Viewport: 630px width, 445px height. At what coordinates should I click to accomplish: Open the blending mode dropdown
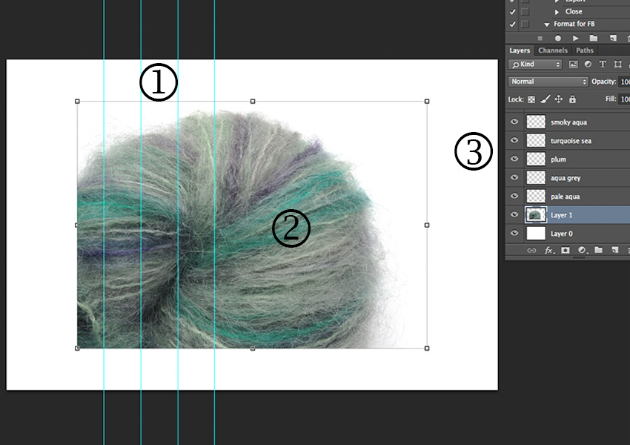547,80
